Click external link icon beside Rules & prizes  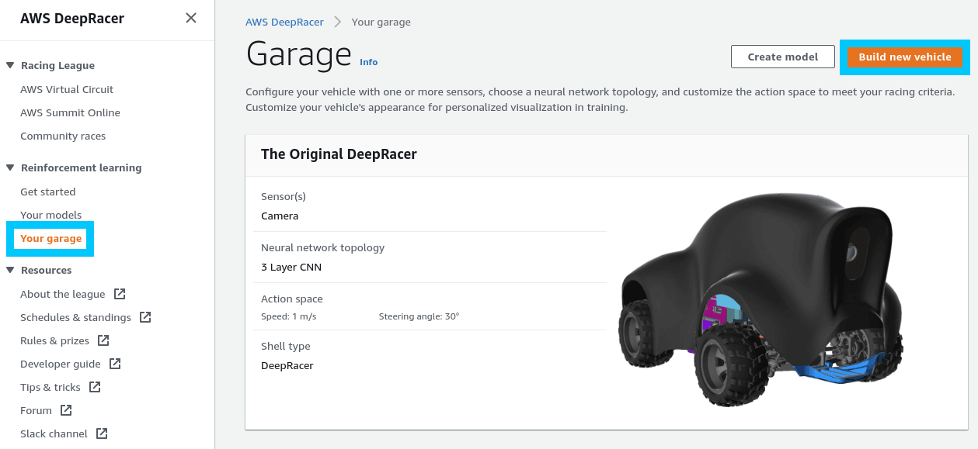coord(103,340)
